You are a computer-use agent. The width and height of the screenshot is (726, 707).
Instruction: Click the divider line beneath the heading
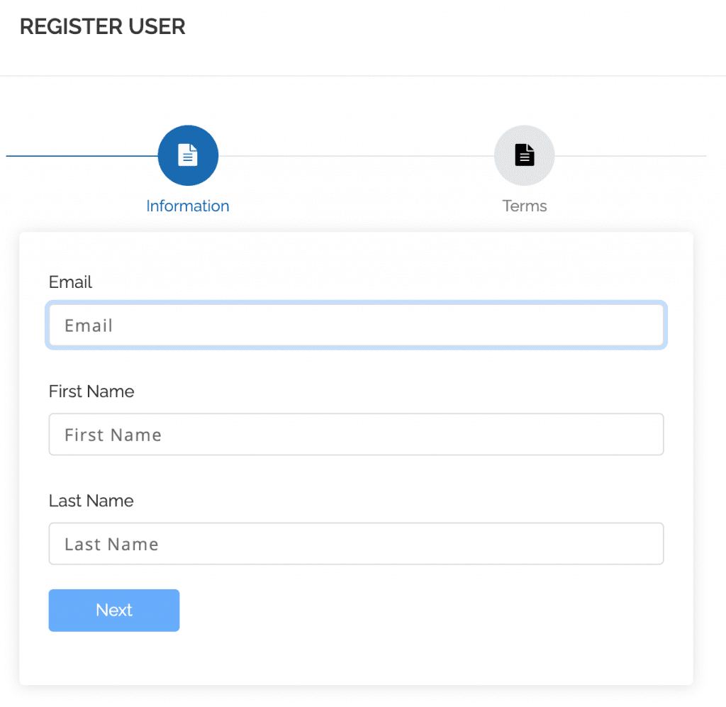pyautogui.click(x=363, y=75)
